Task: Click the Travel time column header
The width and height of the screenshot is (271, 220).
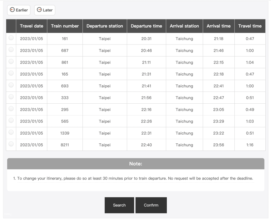Action: [x=250, y=26]
